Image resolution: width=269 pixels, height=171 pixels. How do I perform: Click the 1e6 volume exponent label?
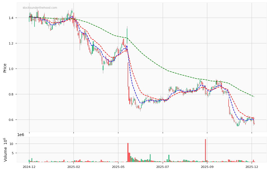[x=21, y=135]
